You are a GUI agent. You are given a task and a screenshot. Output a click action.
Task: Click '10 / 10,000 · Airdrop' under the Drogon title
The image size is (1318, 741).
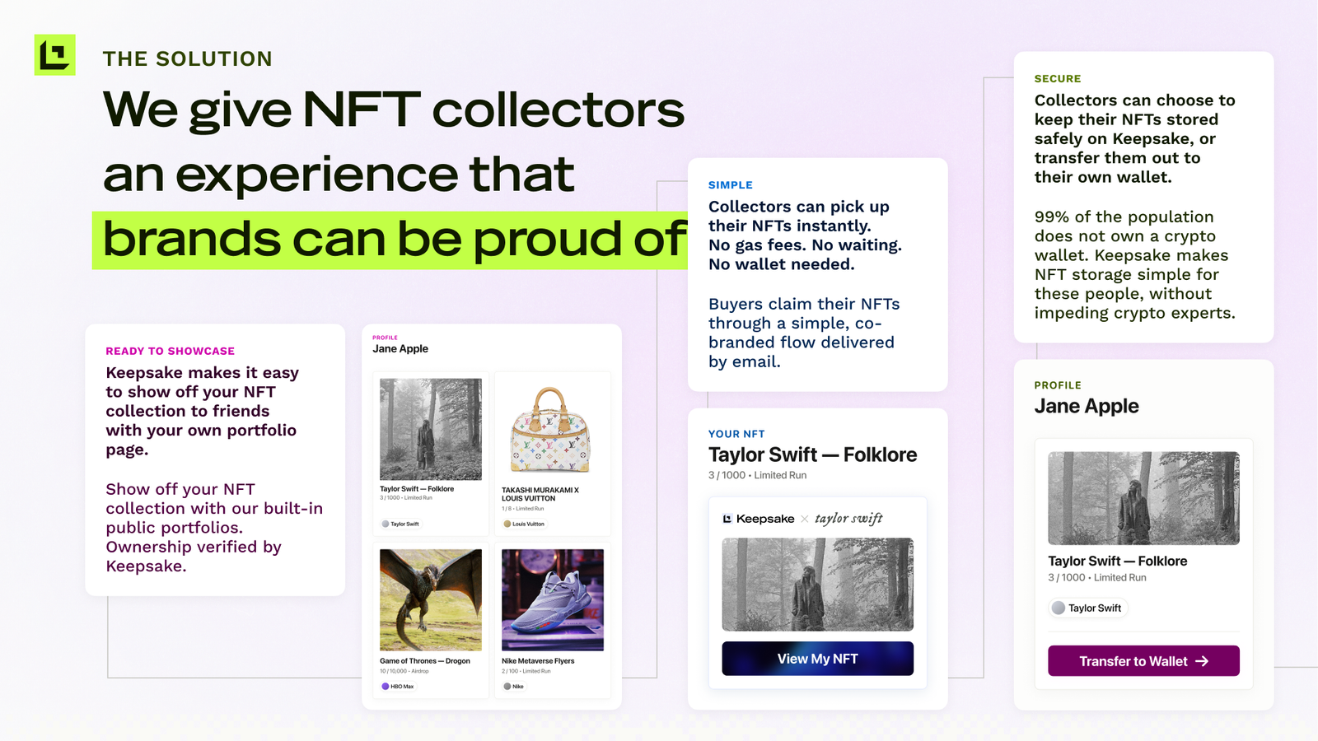(x=404, y=671)
